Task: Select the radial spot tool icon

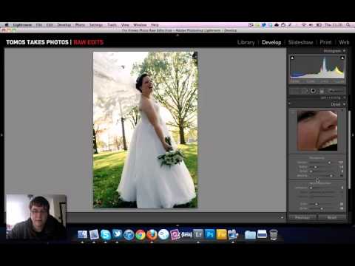Action: (313, 91)
